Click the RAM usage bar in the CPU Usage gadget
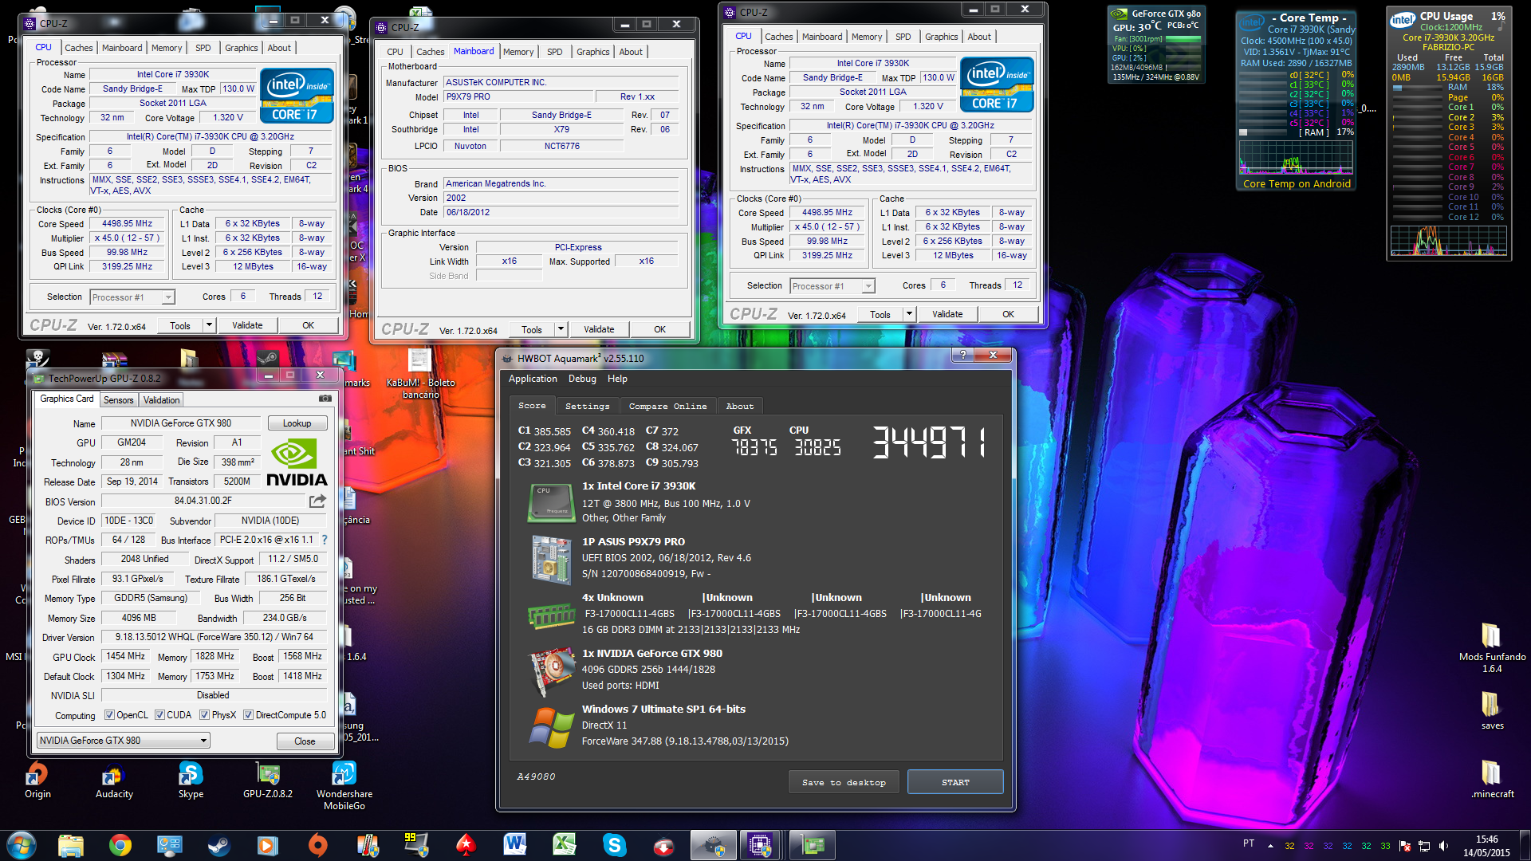 [1419, 88]
